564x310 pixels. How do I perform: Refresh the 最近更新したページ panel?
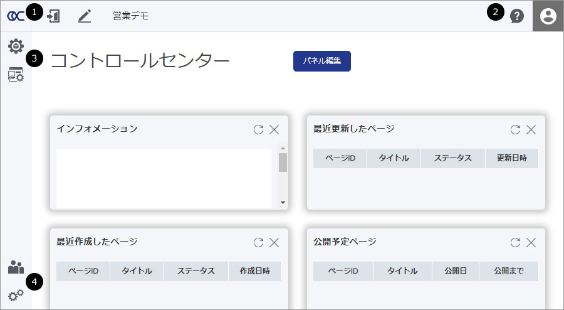(515, 129)
